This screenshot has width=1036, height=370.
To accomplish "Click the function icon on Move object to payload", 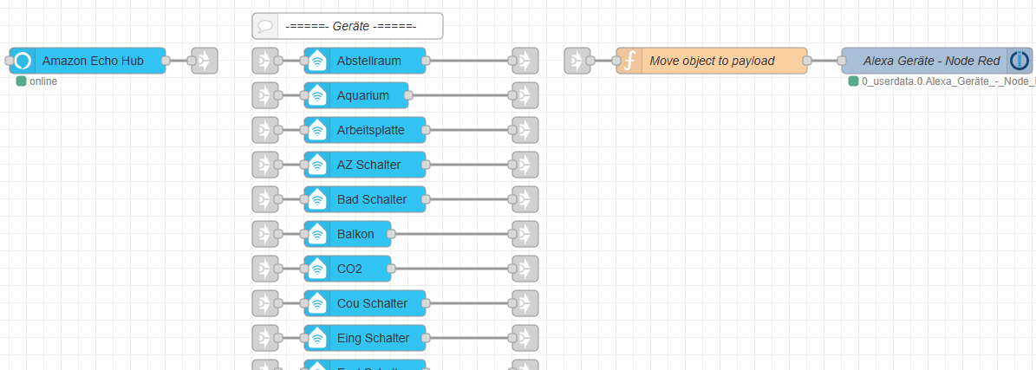I will (x=629, y=61).
